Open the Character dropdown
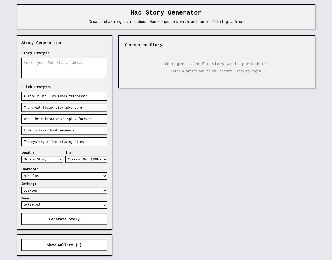332x260 pixels. (64, 176)
